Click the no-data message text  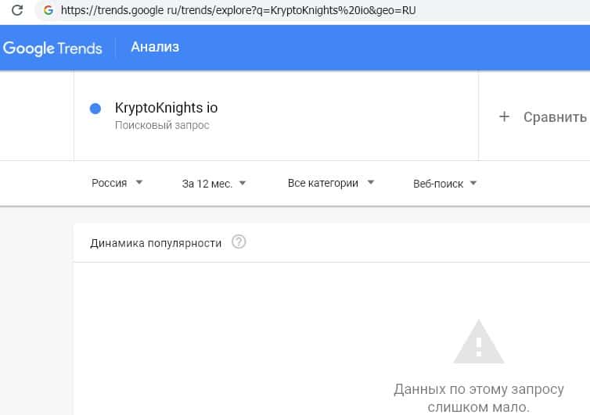click(x=478, y=398)
